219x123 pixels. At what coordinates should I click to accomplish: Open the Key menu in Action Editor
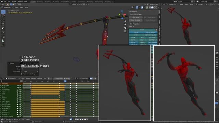tap(45, 78)
